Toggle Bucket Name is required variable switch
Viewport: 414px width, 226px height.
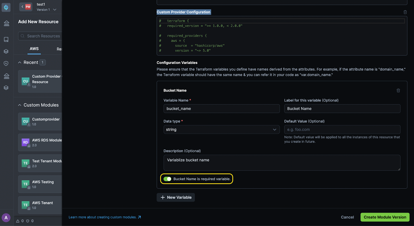(x=167, y=179)
